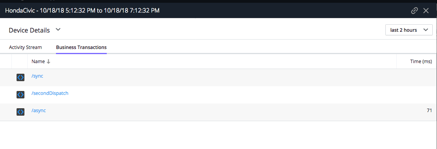The image size is (437, 149).
Task: Click the empty leftmost header cell
Action: [6, 62]
